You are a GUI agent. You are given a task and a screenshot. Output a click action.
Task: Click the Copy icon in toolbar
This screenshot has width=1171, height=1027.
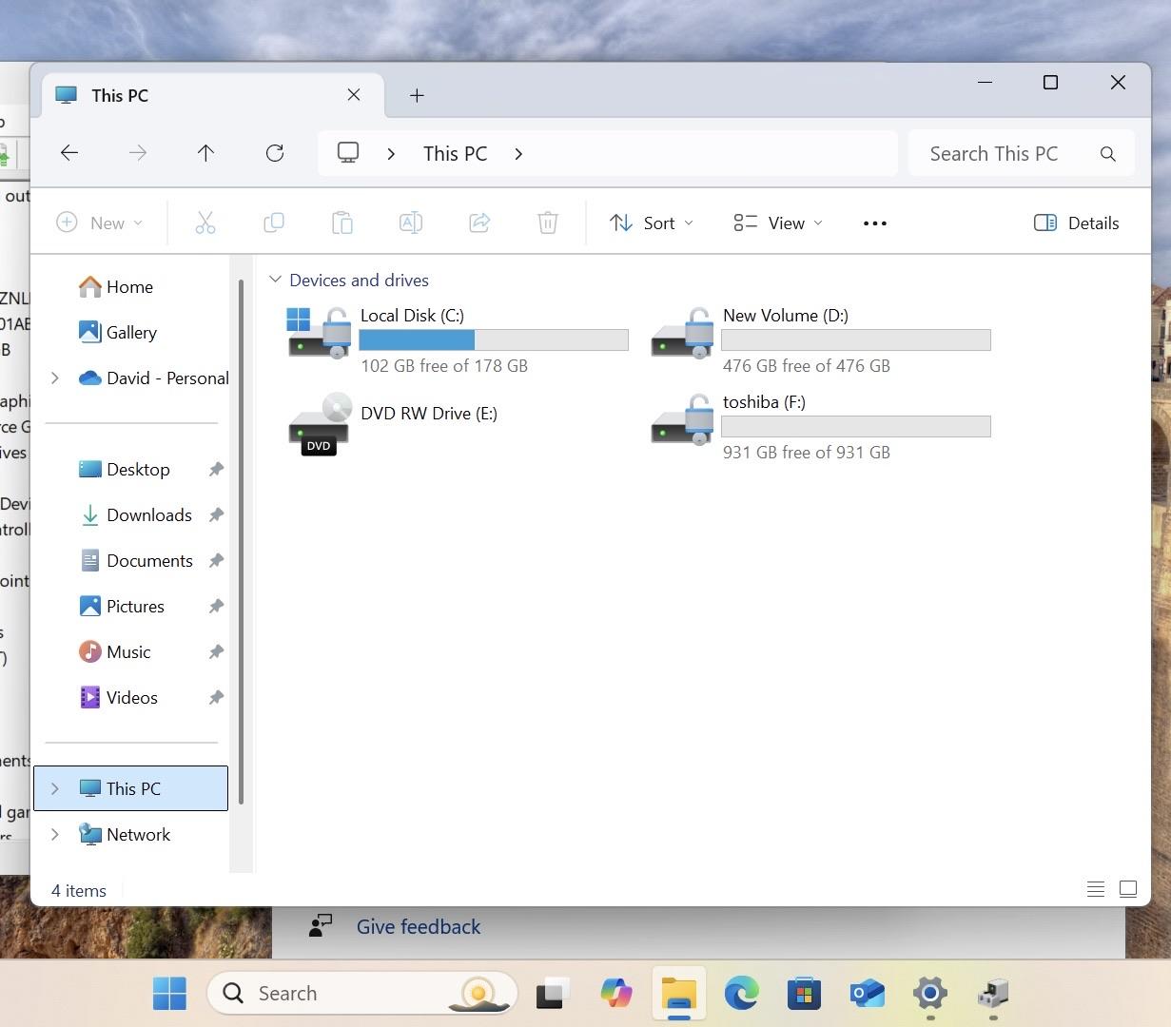click(274, 223)
